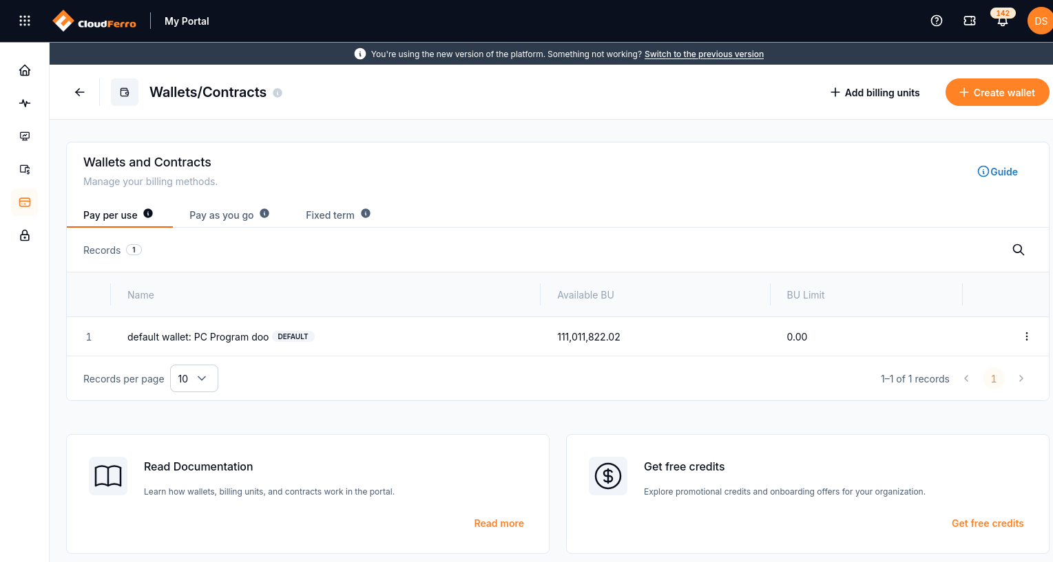Click the 0.00 BU limit value
This screenshot has height=562, width=1053.
[x=797, y=337]
